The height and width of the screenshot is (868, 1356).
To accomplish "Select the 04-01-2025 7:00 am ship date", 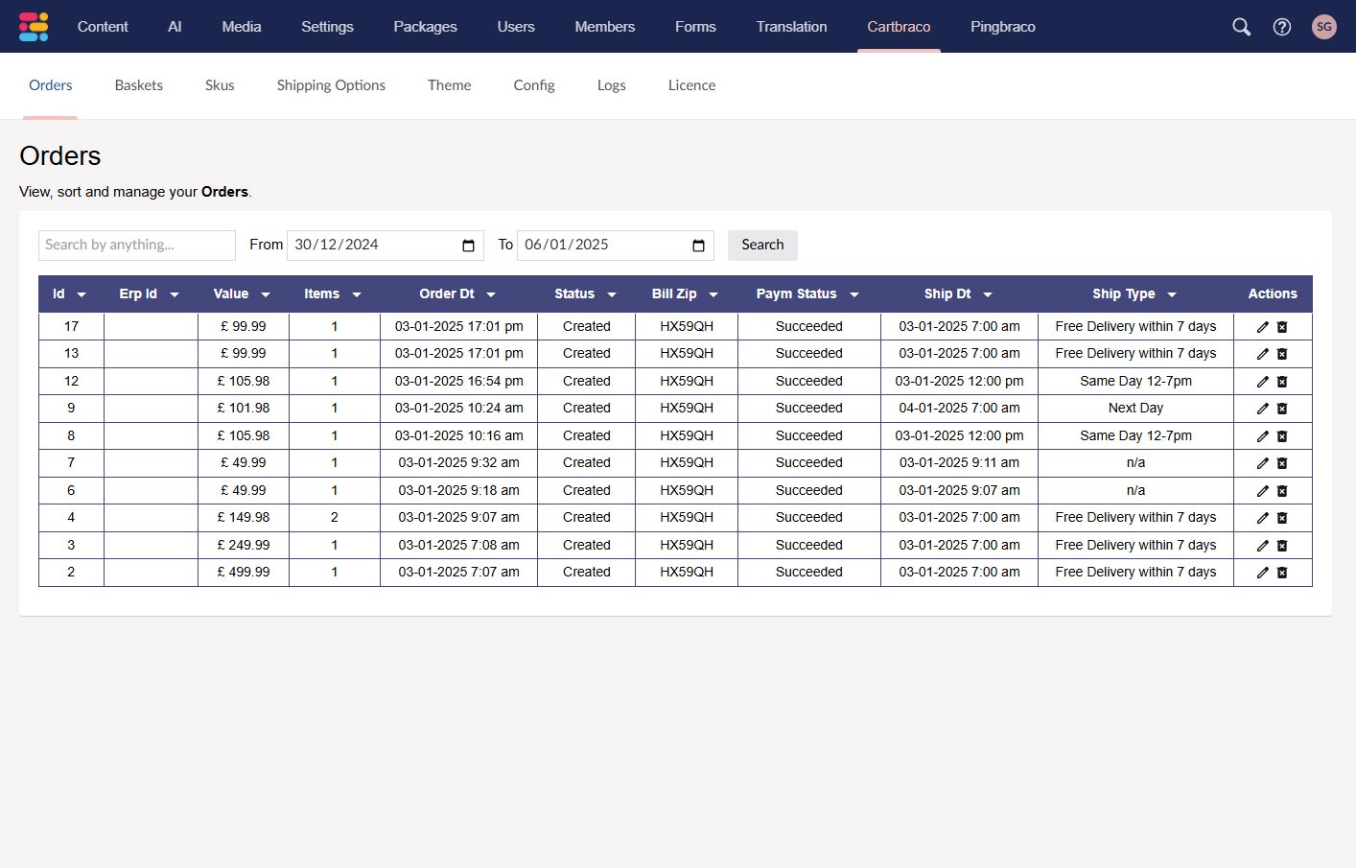I will pos(959,409).
